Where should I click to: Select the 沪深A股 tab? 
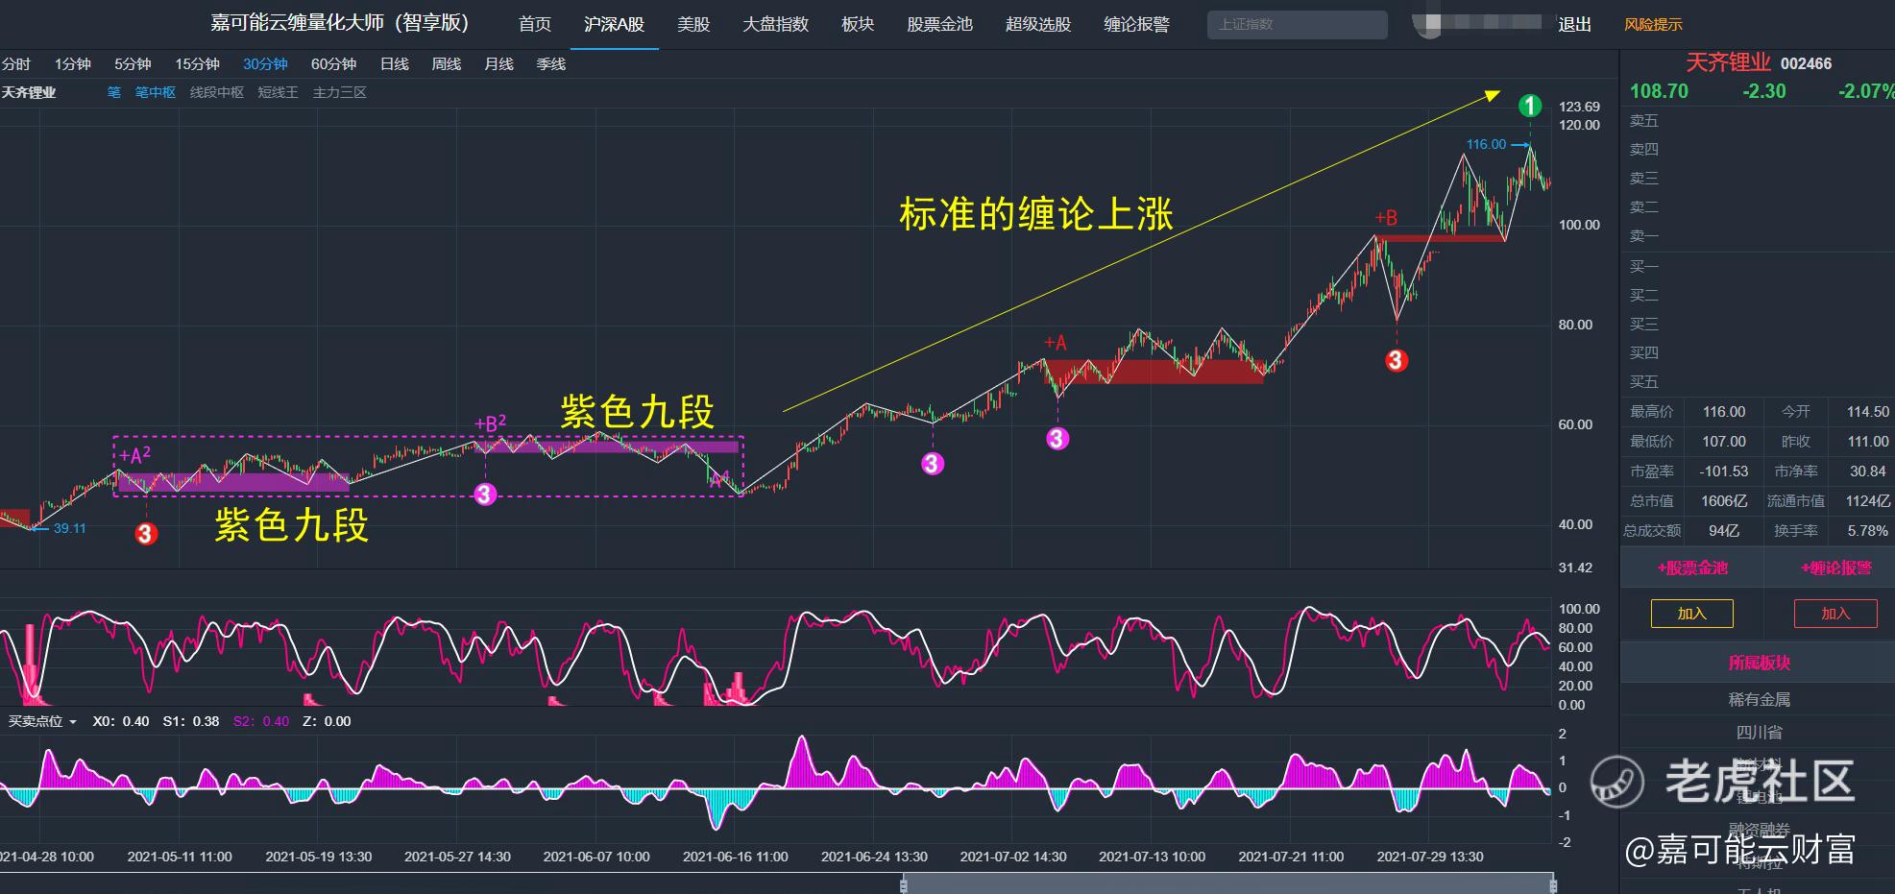pyautogui.click(x=614, y=24)
